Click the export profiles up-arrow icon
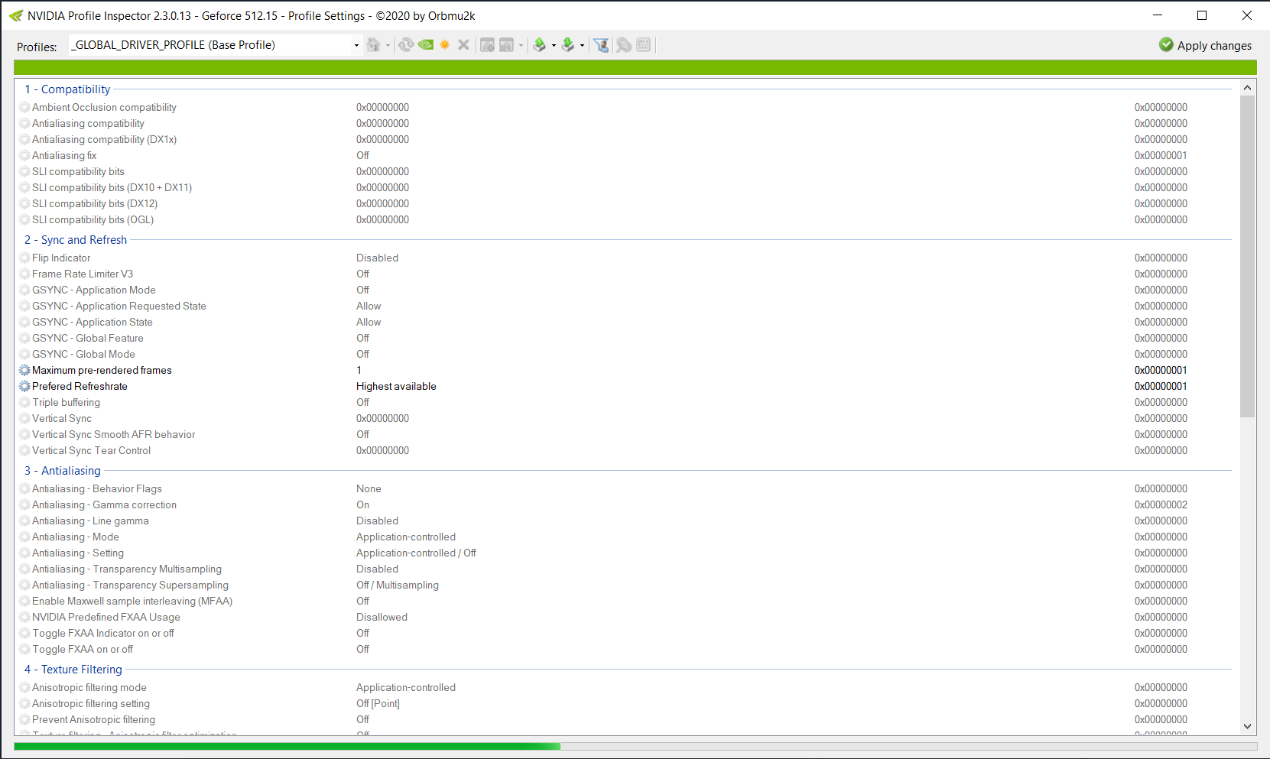 click(540, 45)
